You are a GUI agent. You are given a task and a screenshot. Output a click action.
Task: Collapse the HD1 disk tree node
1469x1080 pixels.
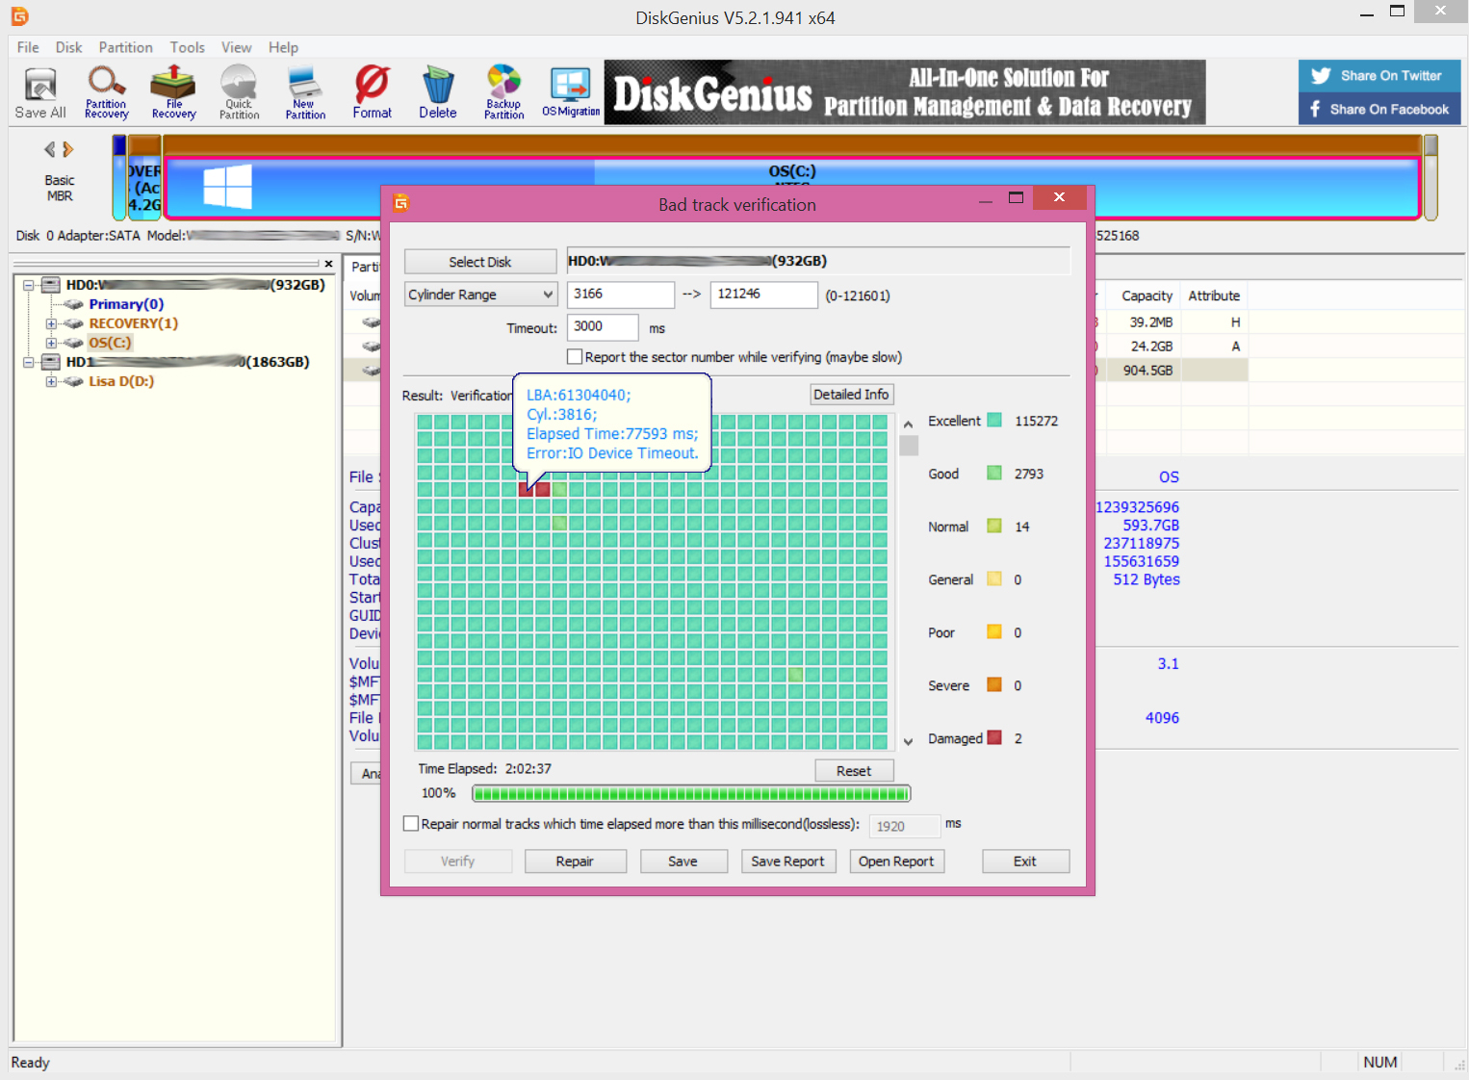pyautogui.click(x=29, y=362)
